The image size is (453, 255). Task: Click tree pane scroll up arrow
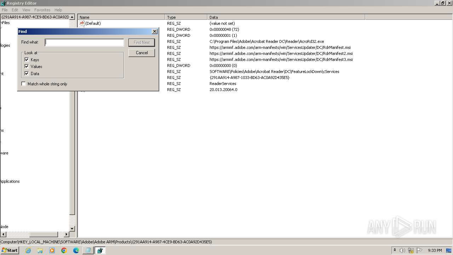click(x=72, y=17)
